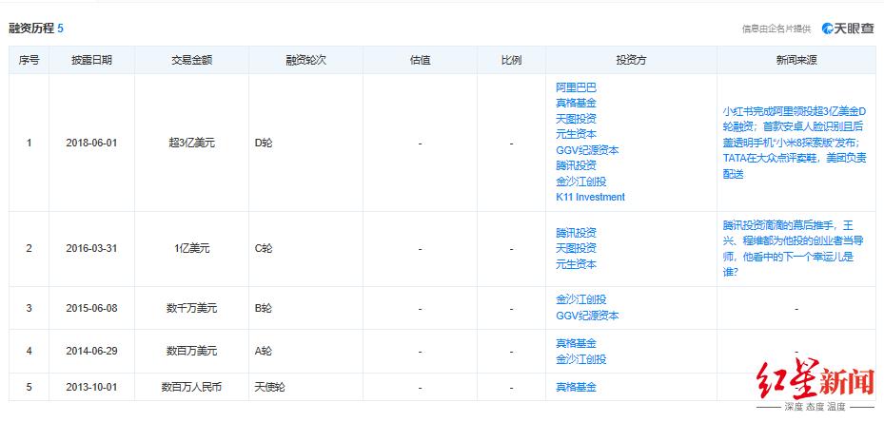Click the amount cell 1亿美元
884x422 pixels.
pos(191,248)
